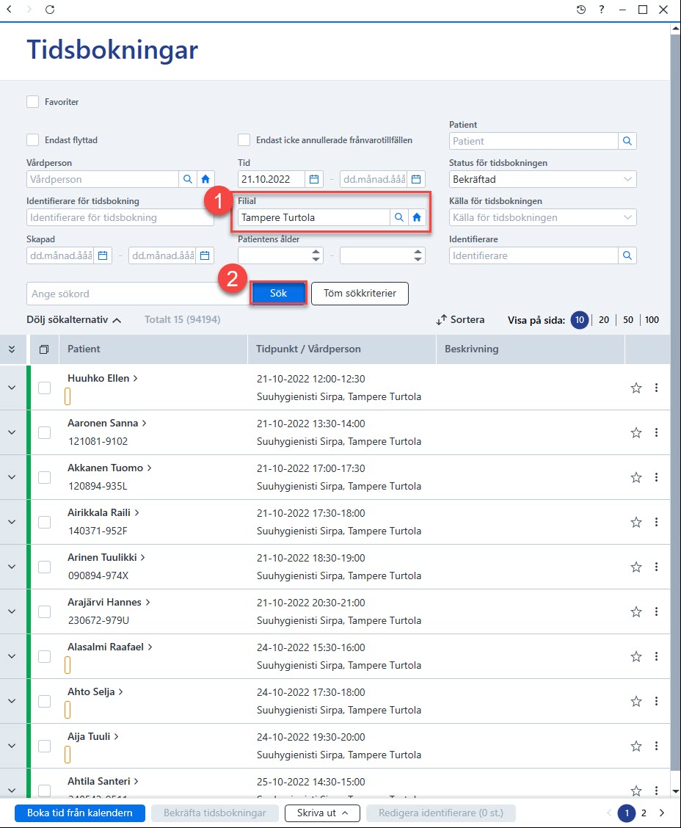Image resolution: width=681 pixels, height=828 pixels.
Task: Go to page 2 of results
Action: [644, 813]
